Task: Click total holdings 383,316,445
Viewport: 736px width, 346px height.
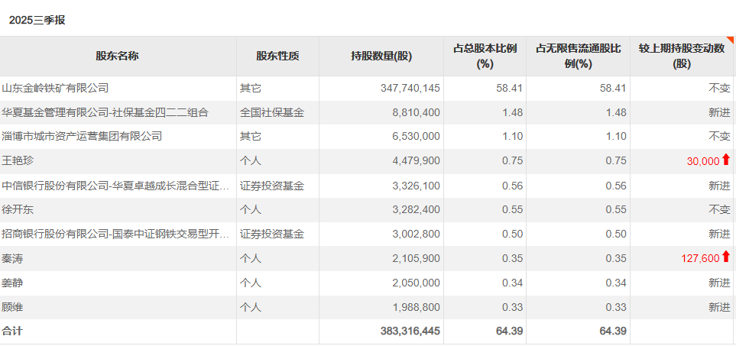Action: point(410,331)
